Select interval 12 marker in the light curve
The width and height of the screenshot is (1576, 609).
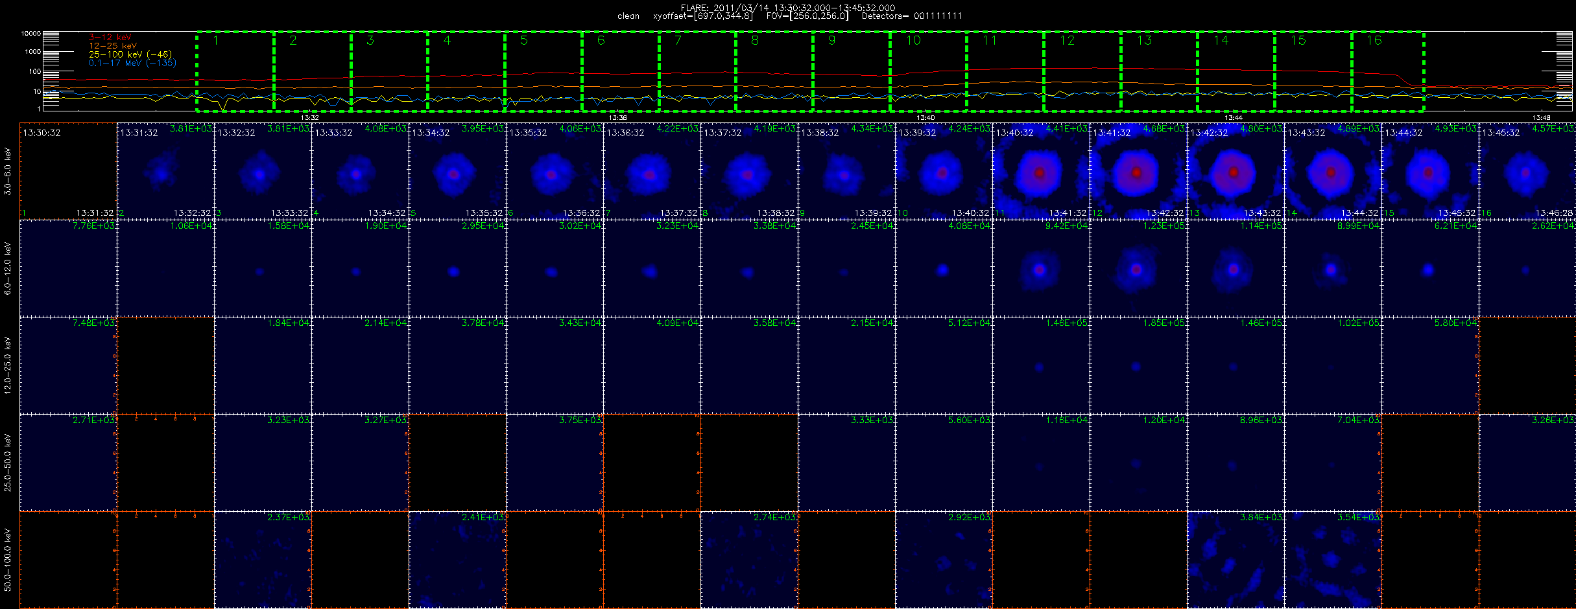coord(1067,40)
